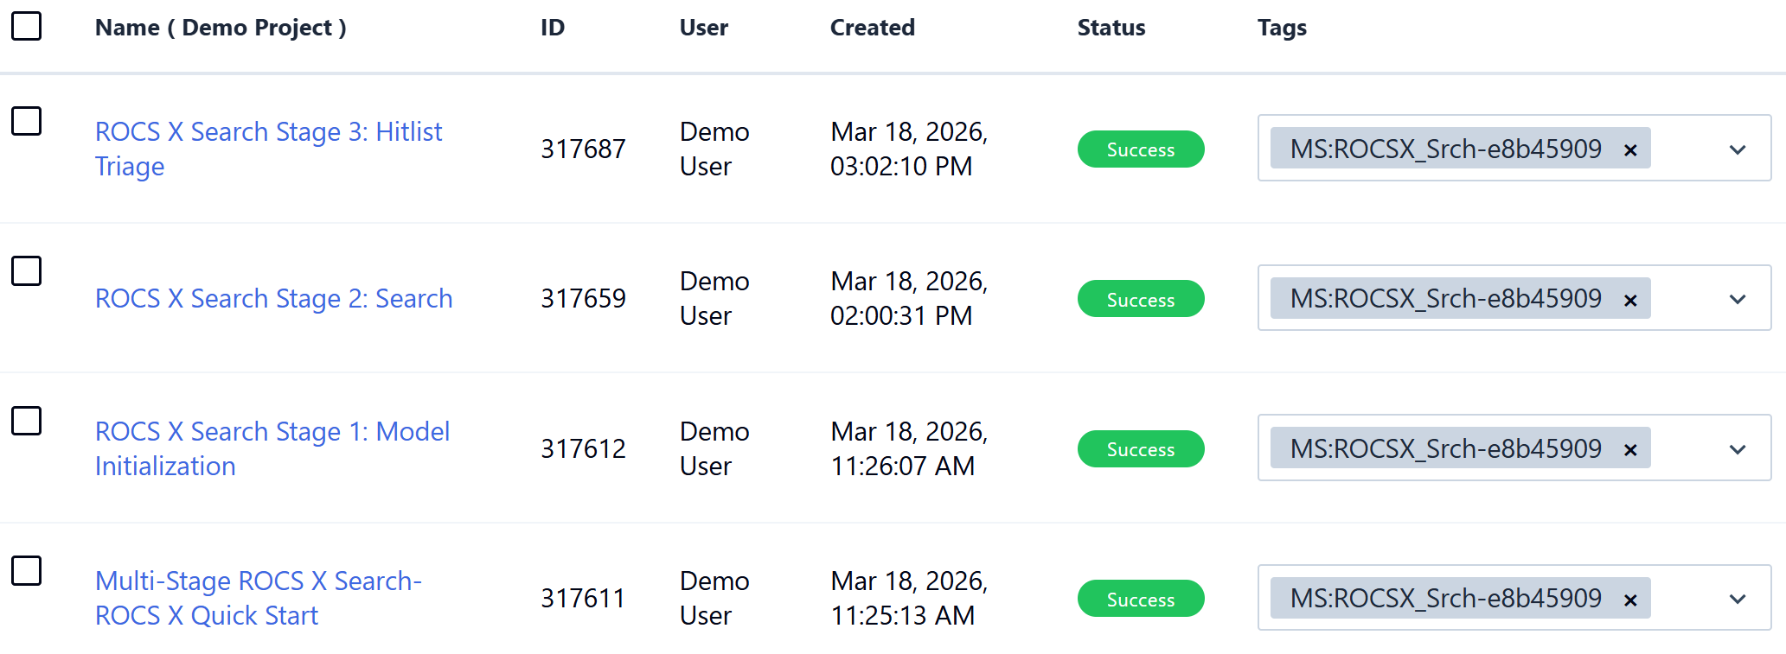Open ROCS X Search Stage 2: Search link
Image resolution: width=1786 pixels, height=654 pixels.
coord(273,299)
